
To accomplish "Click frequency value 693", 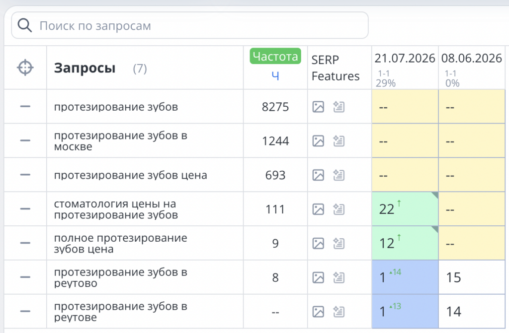I will coord(275,175).
